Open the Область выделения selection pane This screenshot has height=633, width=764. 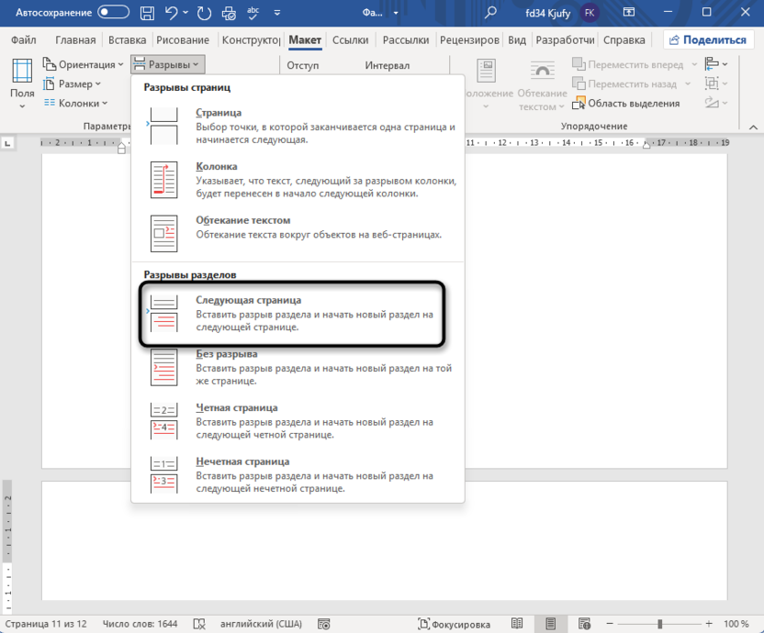point(626,104)
